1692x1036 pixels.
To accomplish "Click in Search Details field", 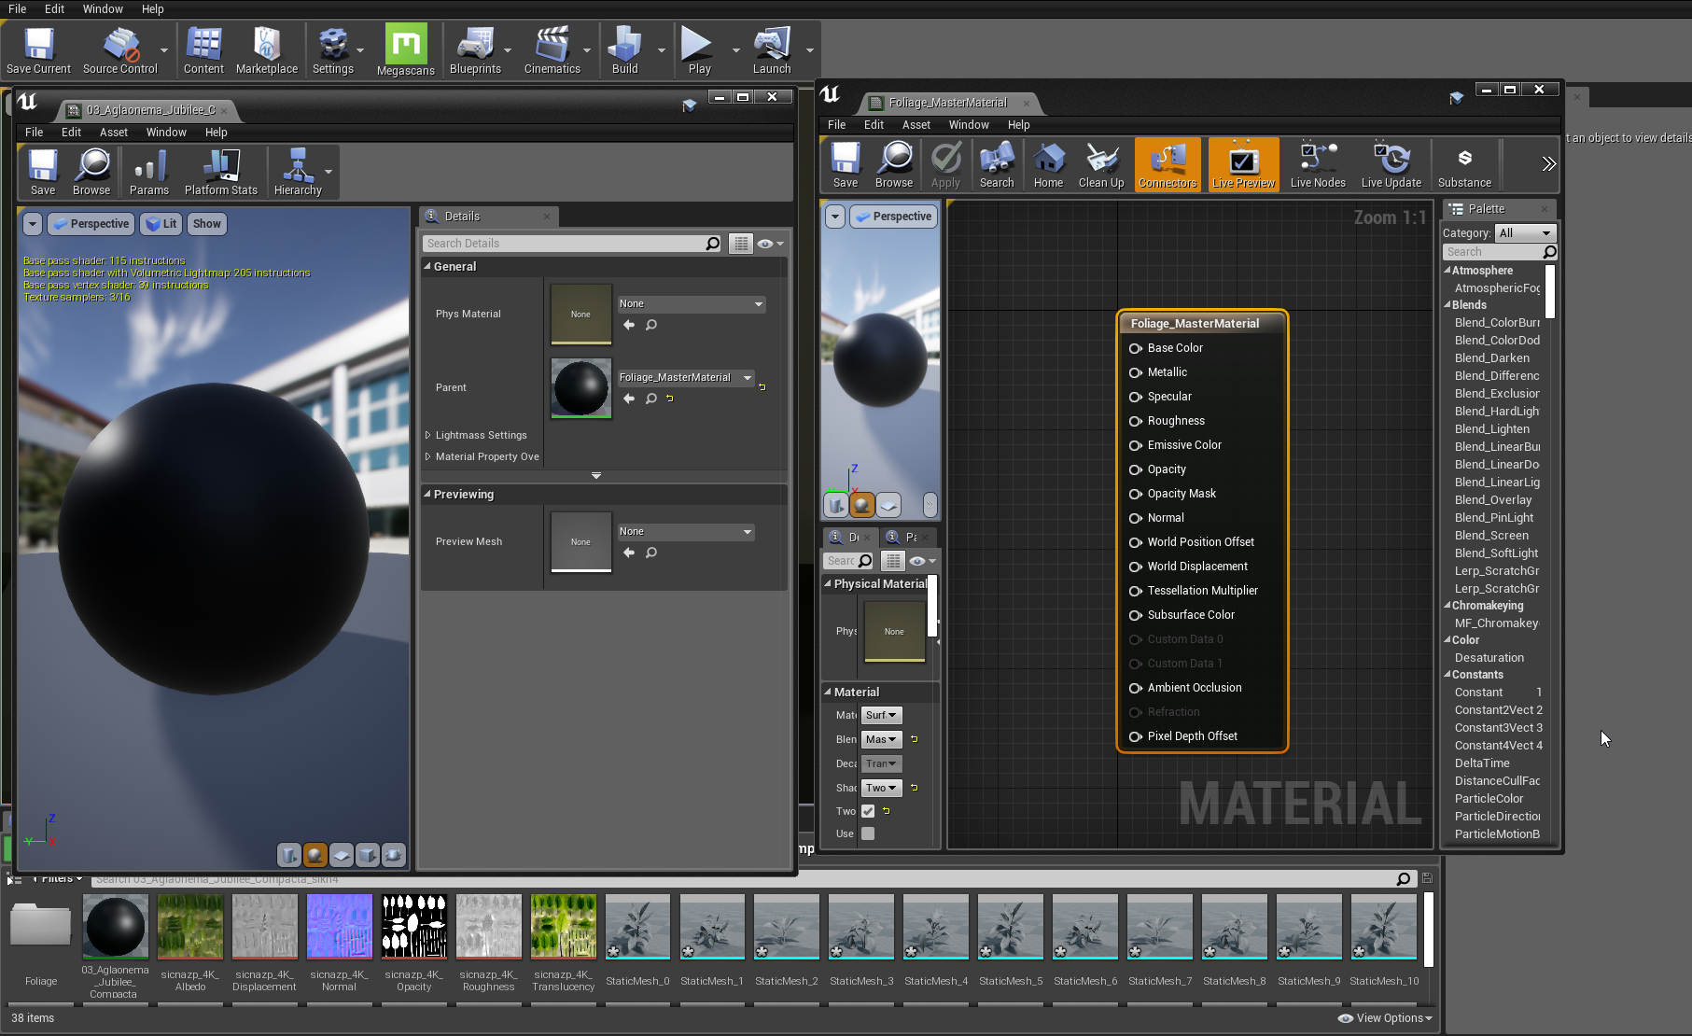I will (564, 244).
